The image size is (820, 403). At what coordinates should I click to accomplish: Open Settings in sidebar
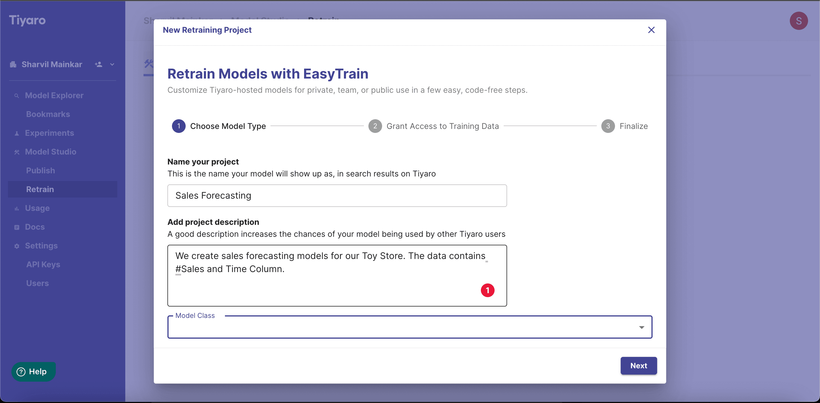pos(41,246)
